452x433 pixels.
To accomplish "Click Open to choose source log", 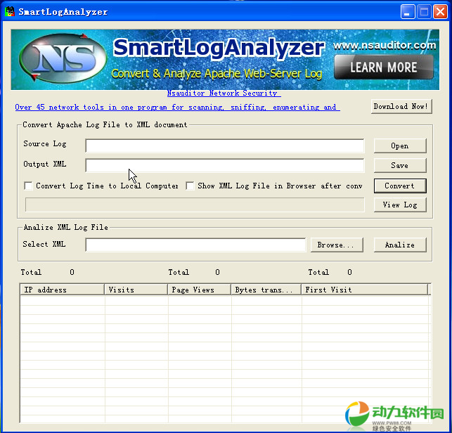I will (x=399, y=146).
